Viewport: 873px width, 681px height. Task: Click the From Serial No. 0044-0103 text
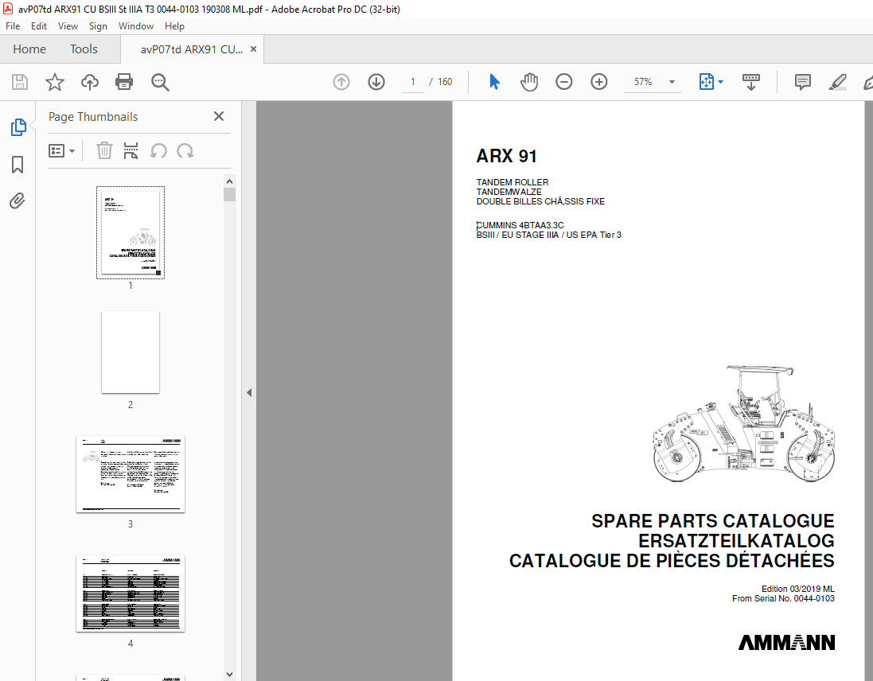pyautogui.click(x=783, y=598)
